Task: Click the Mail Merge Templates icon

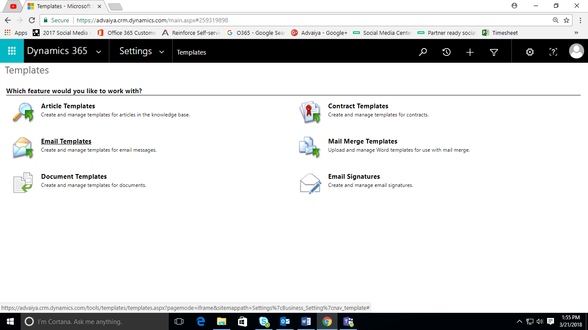Action: click(310, 148)
